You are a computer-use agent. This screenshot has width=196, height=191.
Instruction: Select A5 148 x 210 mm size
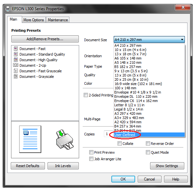[x=149, y=62]
